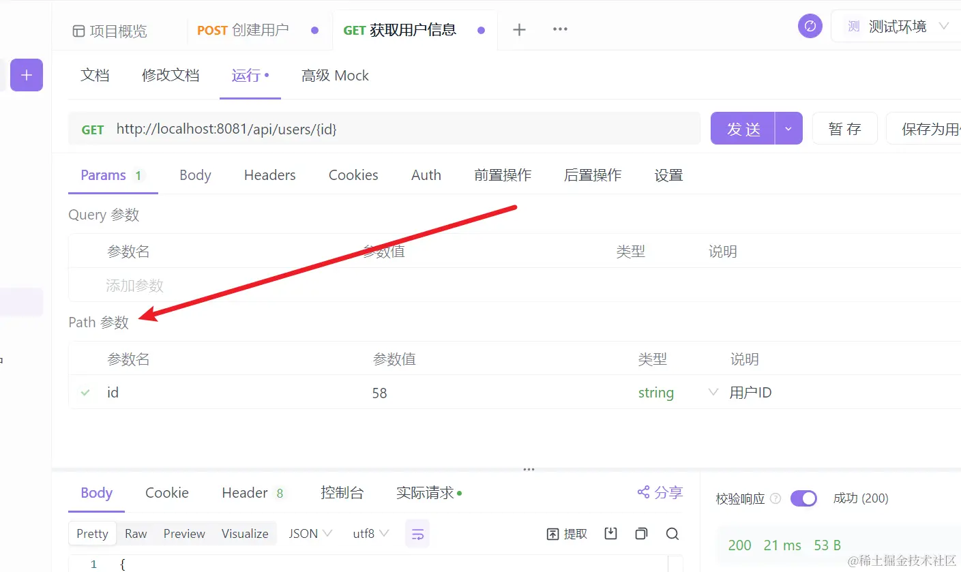This screenshot has width=961, height=572.
Task: Click the 200 status code text
Action: pyautogui.click(x=739, y=545)
